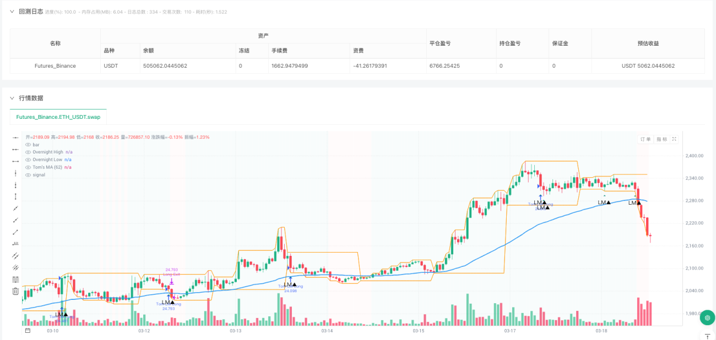Viewport: 716px width, 340px height.
Task: Click the scroll-to-top arrow button
Action: click(x=707, y=336)
